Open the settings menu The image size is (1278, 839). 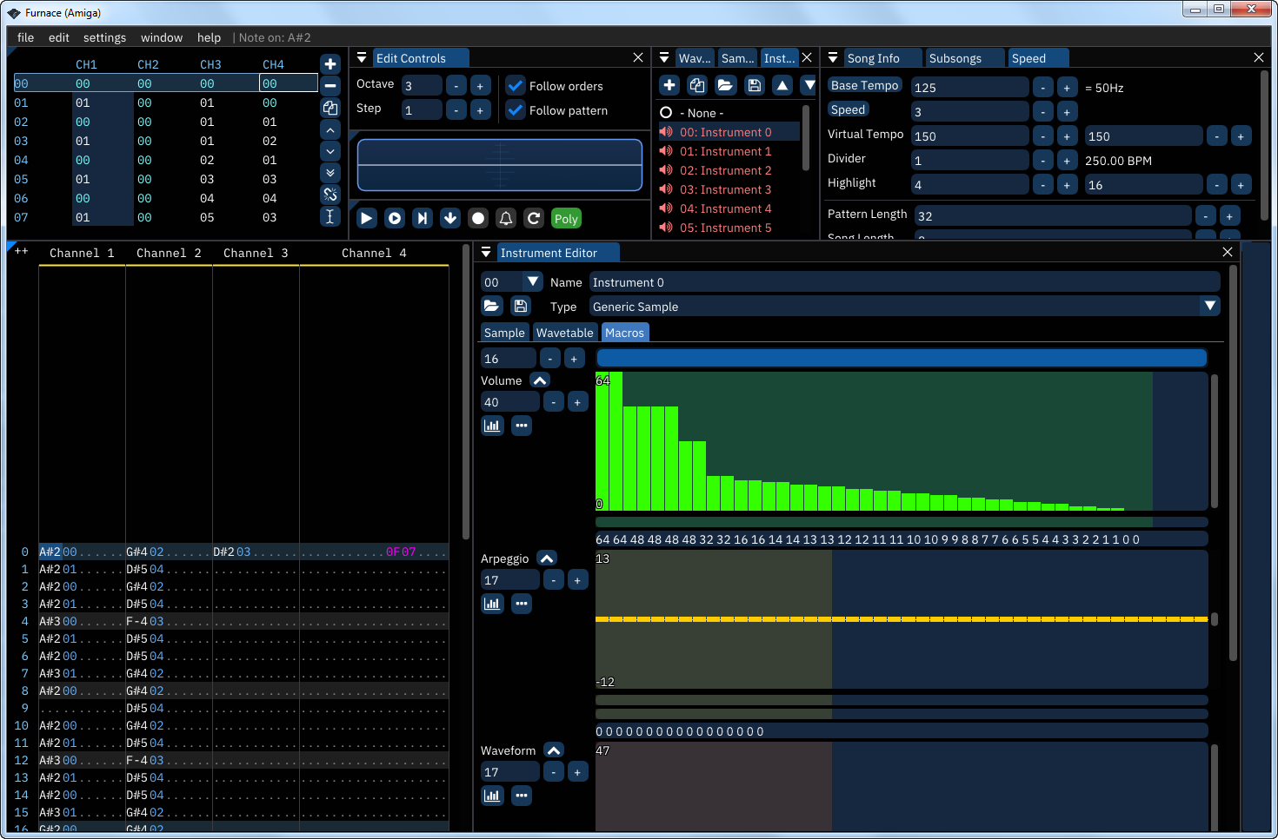pyautogui.click(x=104, y=37)
